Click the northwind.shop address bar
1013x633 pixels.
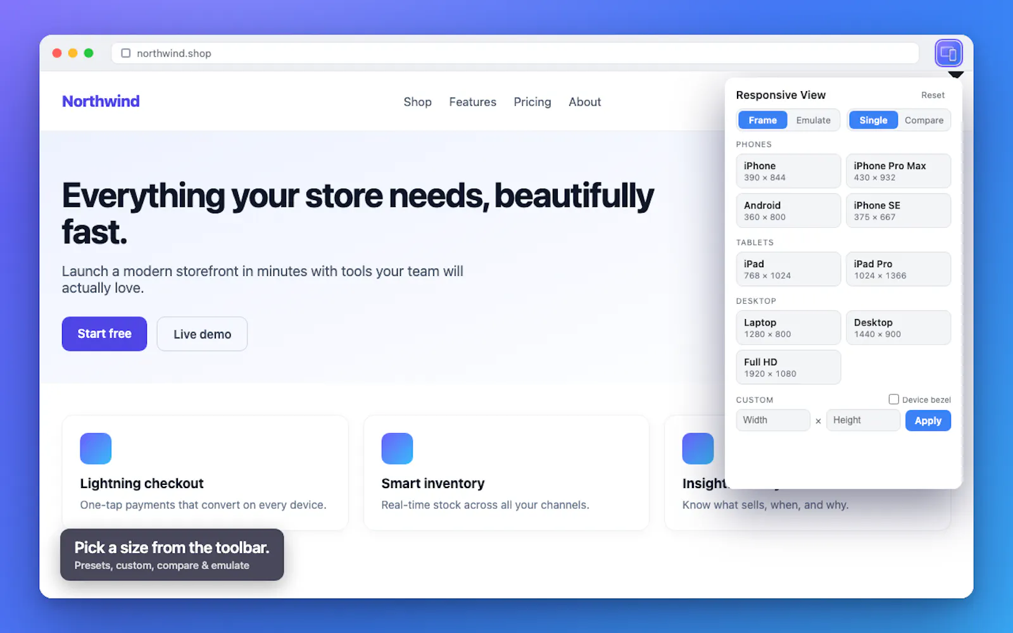(x=515, y=53)
